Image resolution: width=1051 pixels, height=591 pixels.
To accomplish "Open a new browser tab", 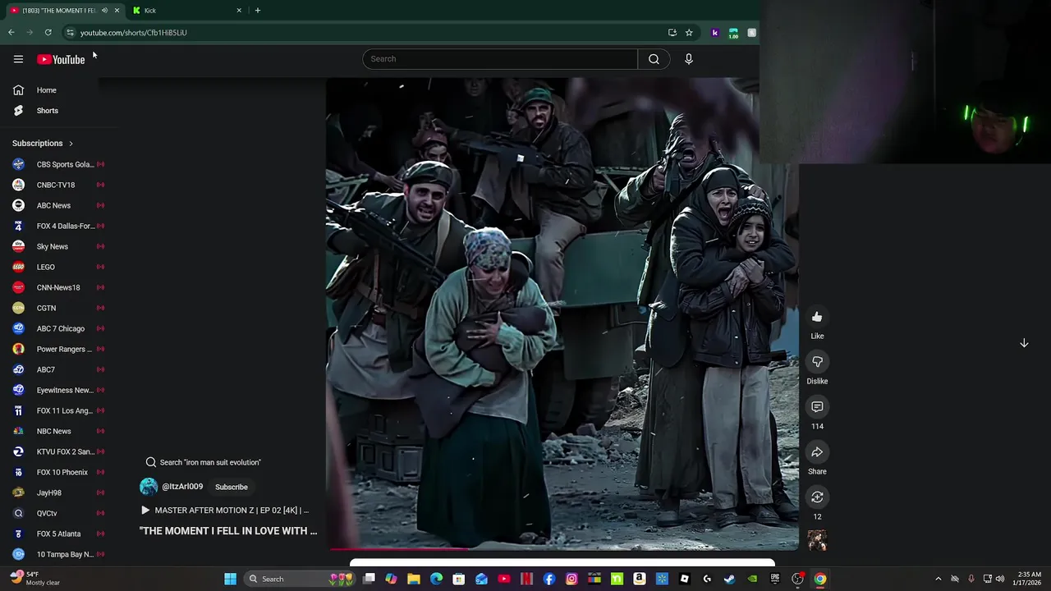I will point(258,11).
